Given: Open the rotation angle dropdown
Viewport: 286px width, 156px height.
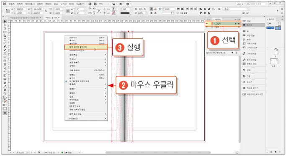Looking at the screenshot, I should (85, 9).
